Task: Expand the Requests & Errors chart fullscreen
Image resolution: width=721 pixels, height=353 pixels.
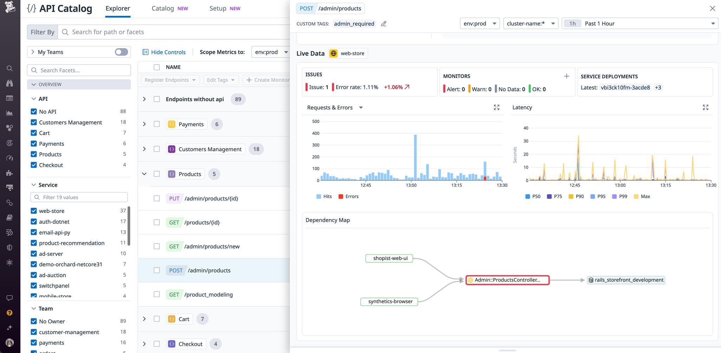Action: pyautogui.click(x=496, y=107)
